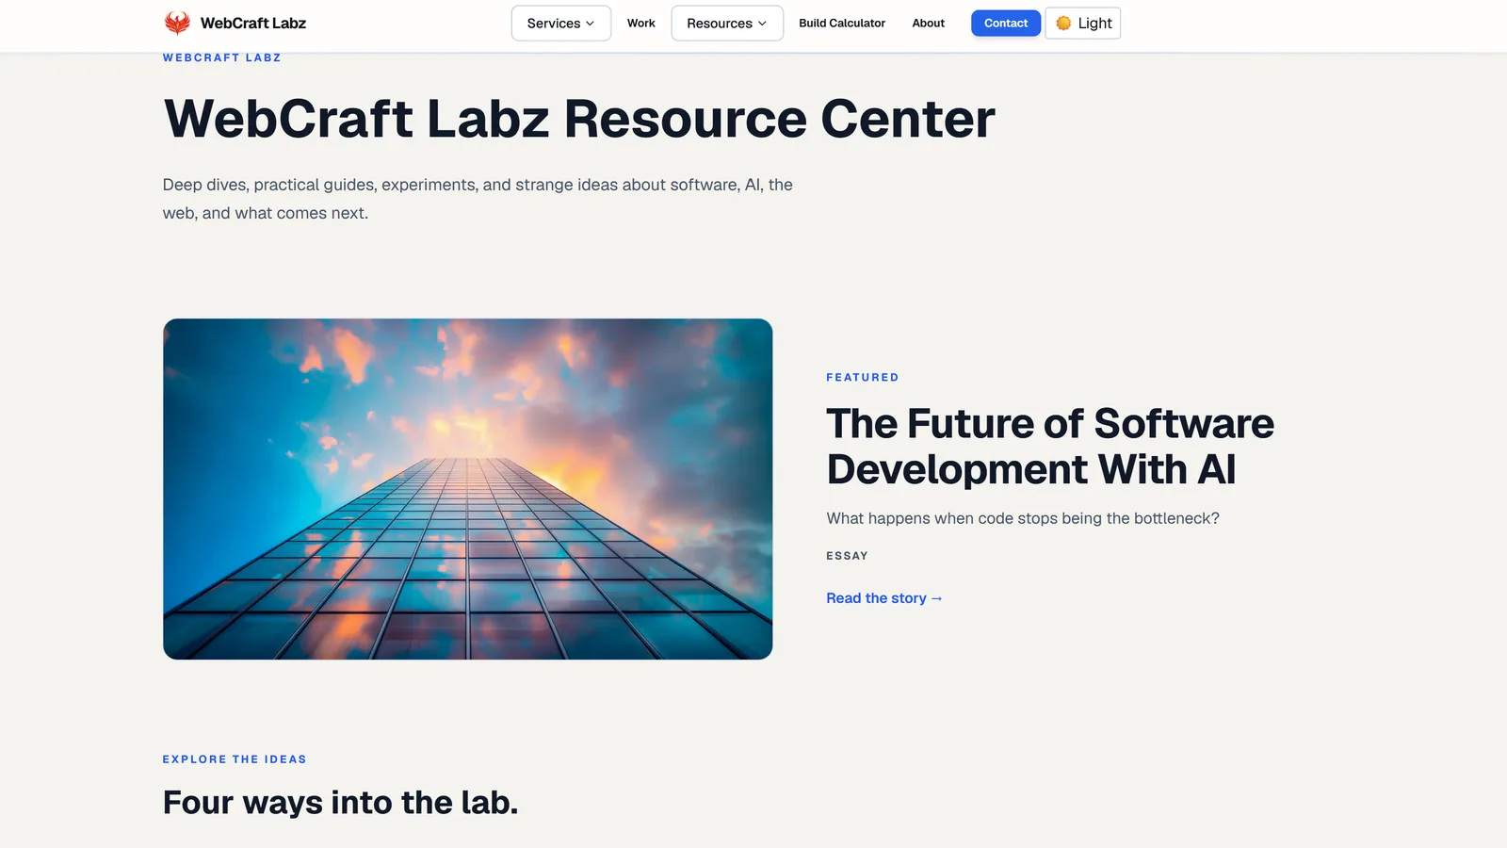Go to the About page
Viewport: 1507px width, 848px height.
(929, 24)
